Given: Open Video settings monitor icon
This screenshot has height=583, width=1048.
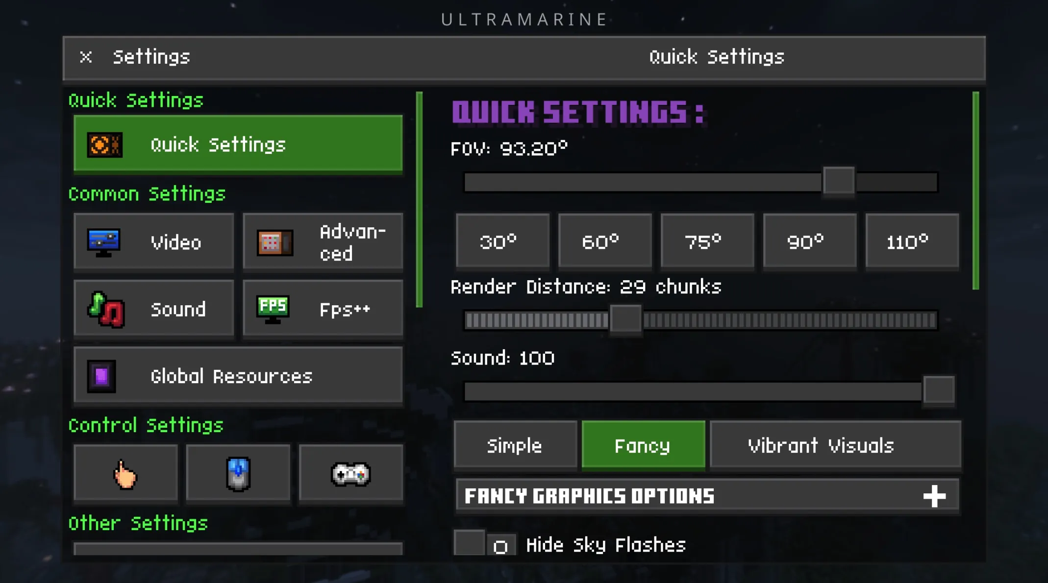Looking at the screenshot, I should [103, 242].
